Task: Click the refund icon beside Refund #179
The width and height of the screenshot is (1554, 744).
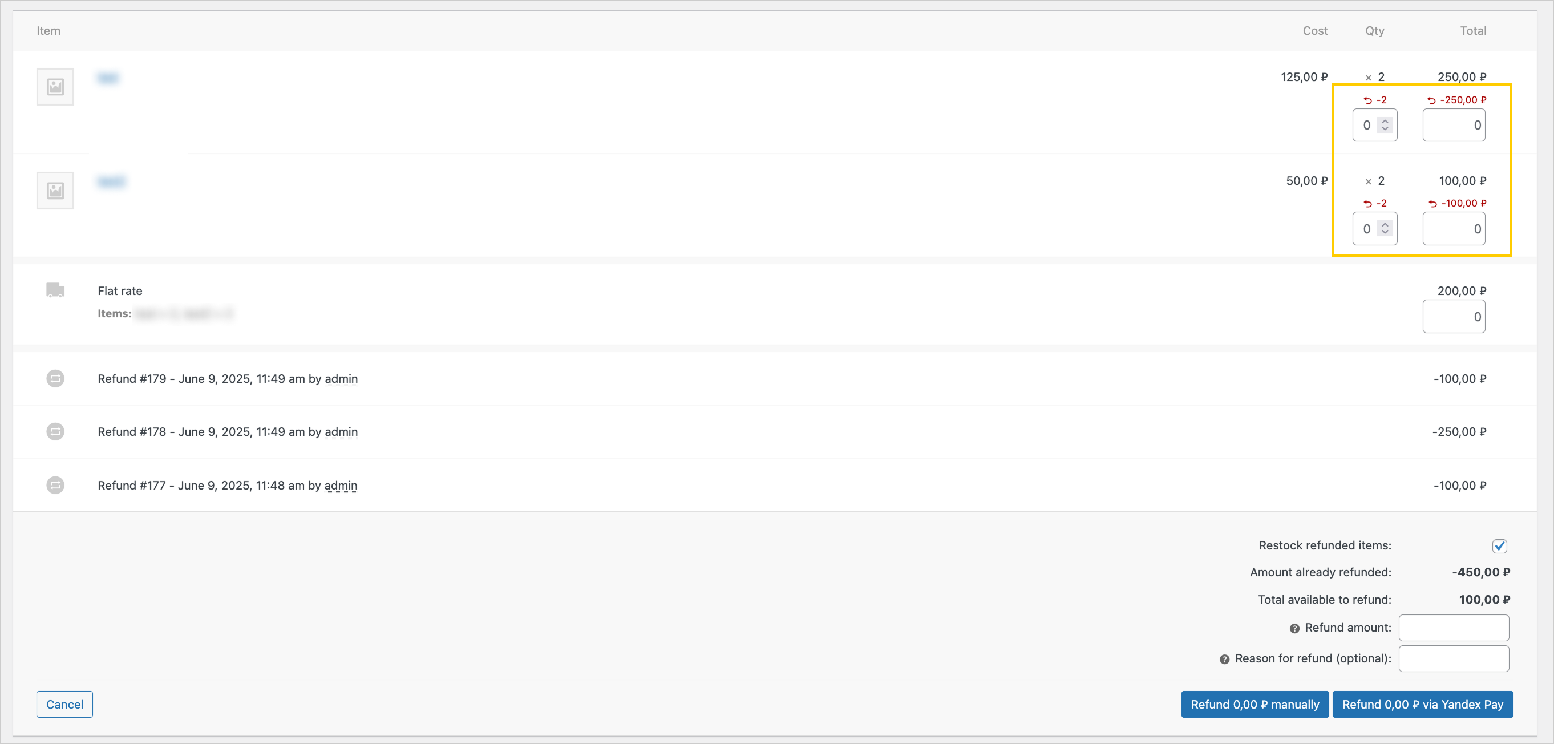Action: coord(55,378)
